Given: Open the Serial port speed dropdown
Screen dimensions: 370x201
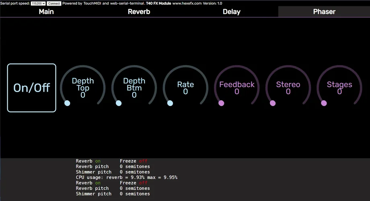Looking at the screenshot, I should (38, 3).
